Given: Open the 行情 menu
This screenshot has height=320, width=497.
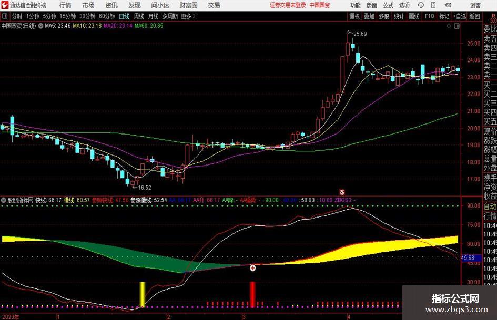Looking at the screenshot, I should pyautogui.click(x=65, y=5).
